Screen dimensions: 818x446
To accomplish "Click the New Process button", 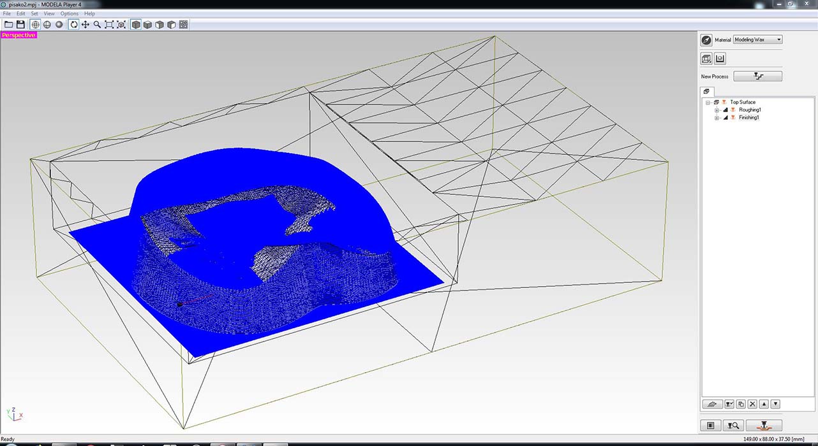I will pos(757,76).
